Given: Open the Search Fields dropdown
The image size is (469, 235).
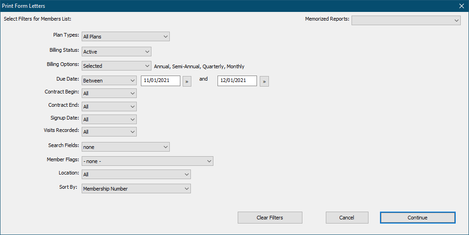Looking at the screenshot, I should pos(125,147).
